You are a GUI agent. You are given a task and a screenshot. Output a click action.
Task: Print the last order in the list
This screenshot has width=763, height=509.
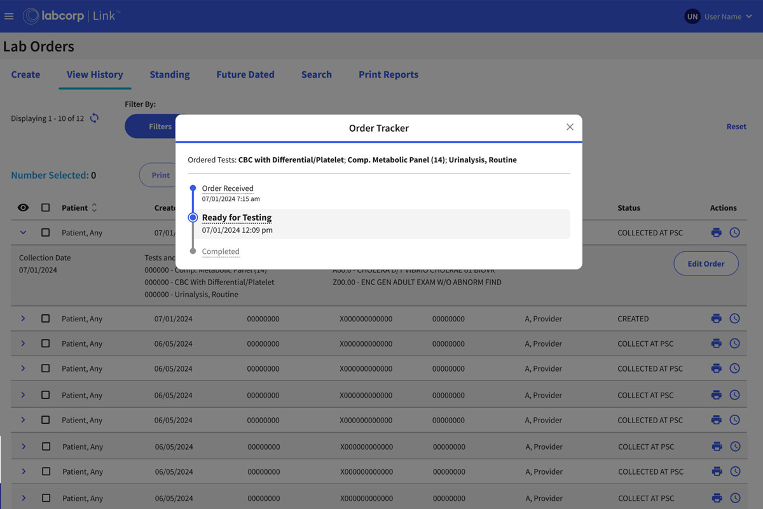[717, 498]
